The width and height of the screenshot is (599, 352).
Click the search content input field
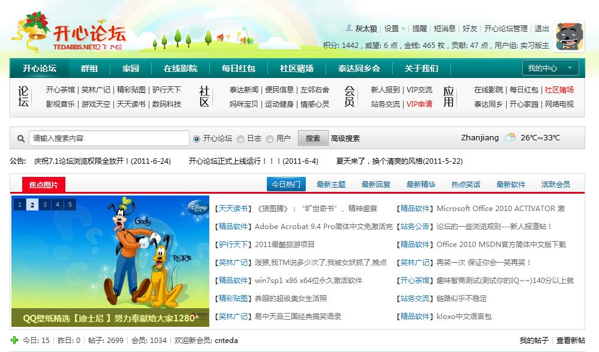pos(109,138)
